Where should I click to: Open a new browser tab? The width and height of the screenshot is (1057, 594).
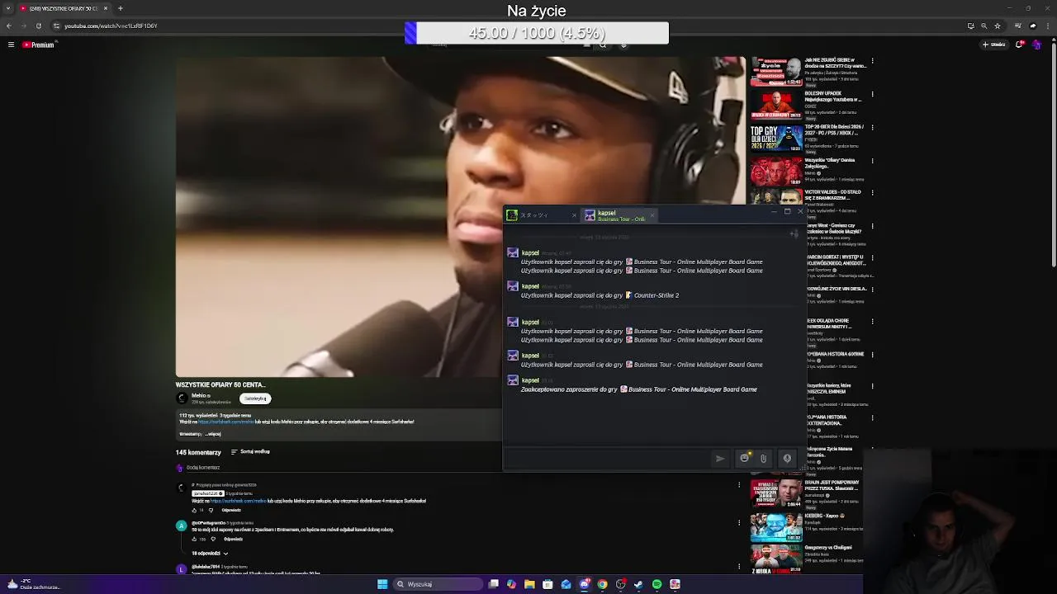[121, 8]
